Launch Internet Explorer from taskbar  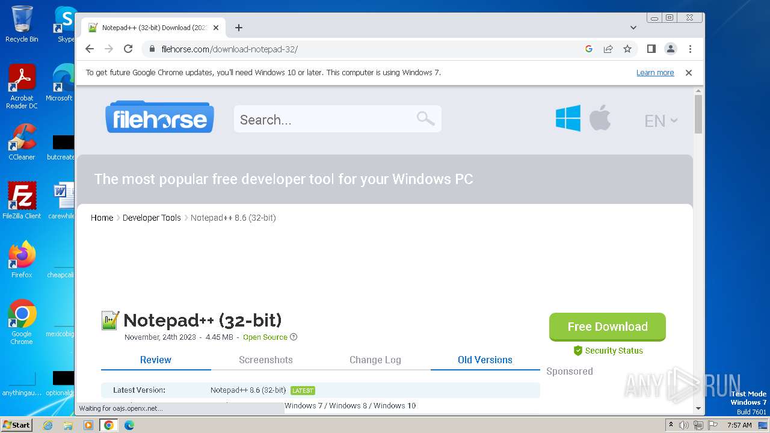(x=48, y=425)
